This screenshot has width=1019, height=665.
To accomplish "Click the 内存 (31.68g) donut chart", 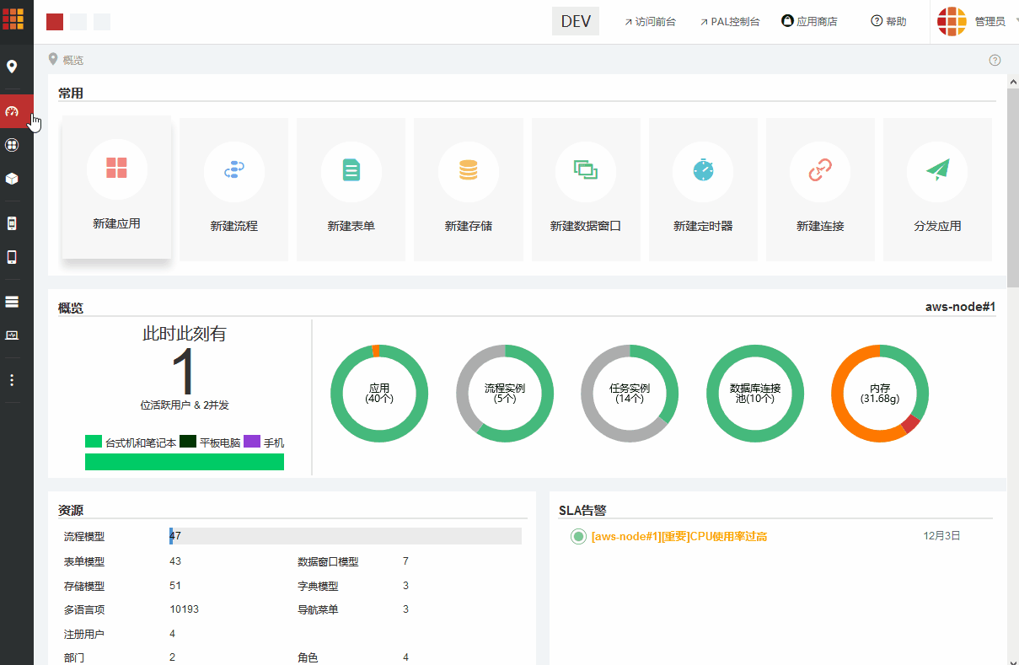I will [880, 394].
